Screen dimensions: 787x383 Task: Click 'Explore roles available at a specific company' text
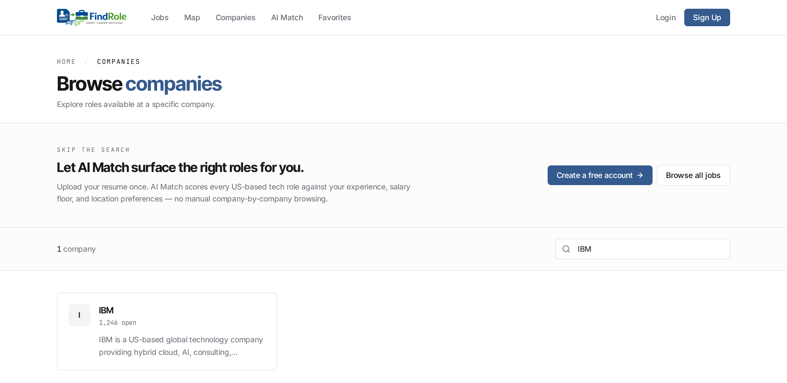click(136, 104)
